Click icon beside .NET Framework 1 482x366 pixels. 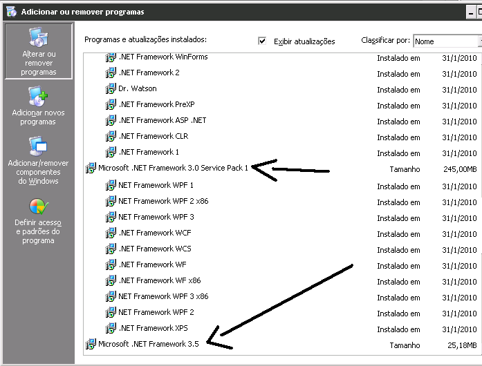(x=111, y=153)
